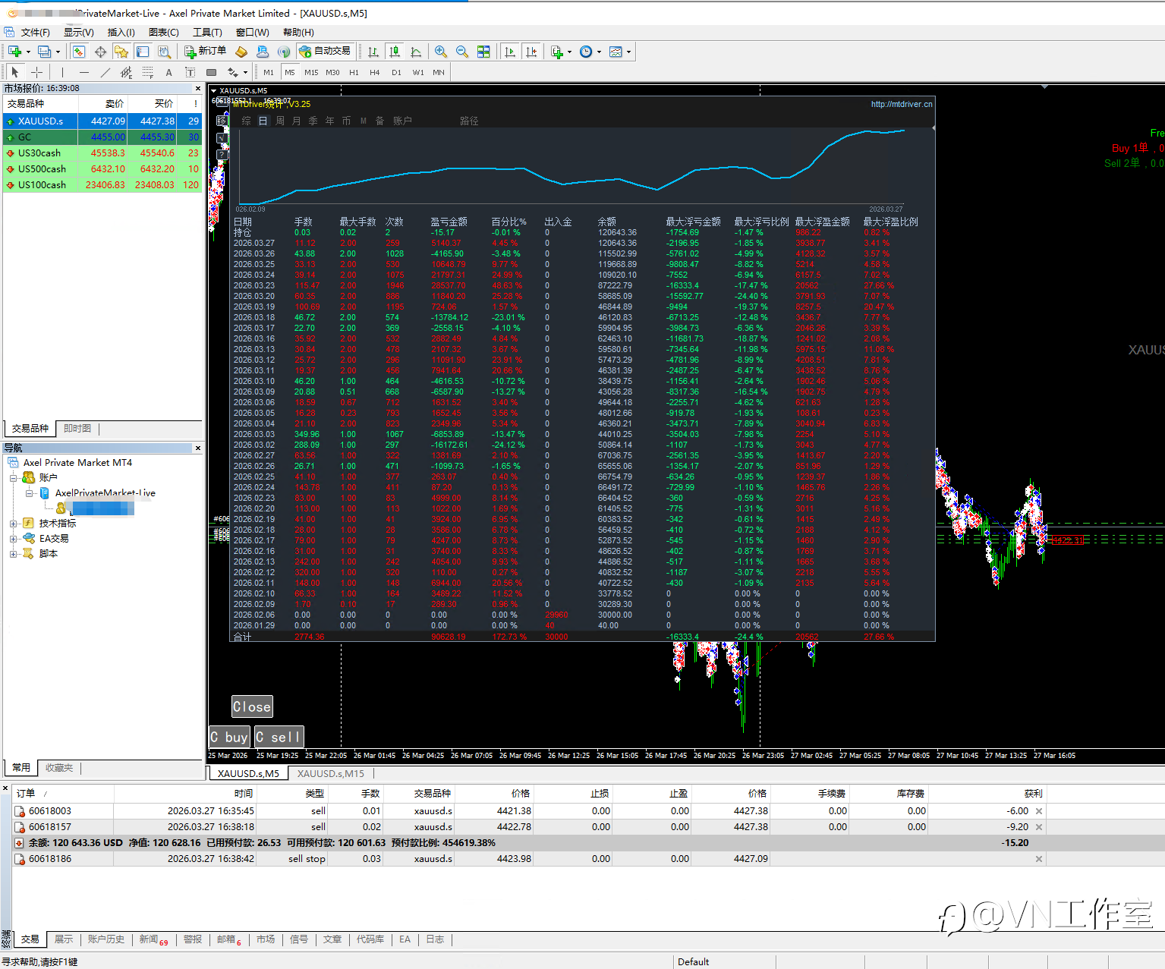The width and height of the screenshot is (1165, 969).
Task: Open the 新闻 terminal tab
Action: [153, 939]
